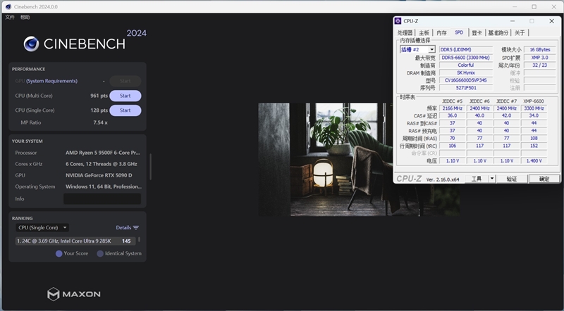The image size is (564, 311).
Task: Click the CPU-Z app icon in its title bar
Action: pos(398,21)
